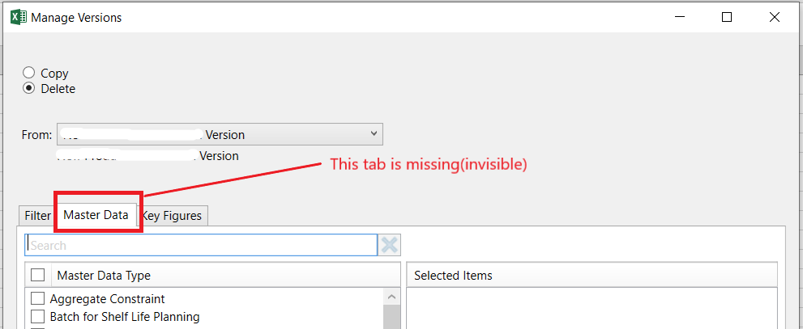Click the Excel icon in title bar
The height and width of the screenshot is (329, 803).
19,17
